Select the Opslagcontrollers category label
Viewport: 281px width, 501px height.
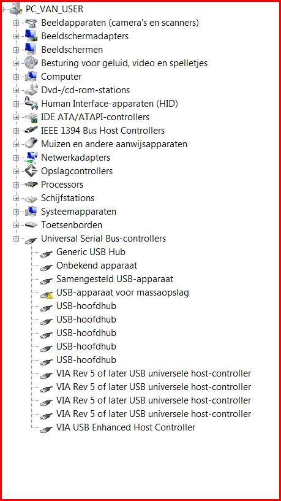click(77, 171)
